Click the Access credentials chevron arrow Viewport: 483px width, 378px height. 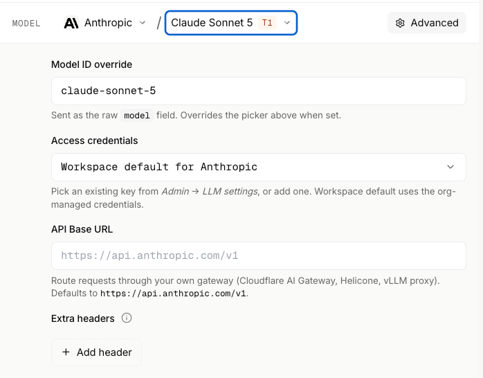point(450,167)
